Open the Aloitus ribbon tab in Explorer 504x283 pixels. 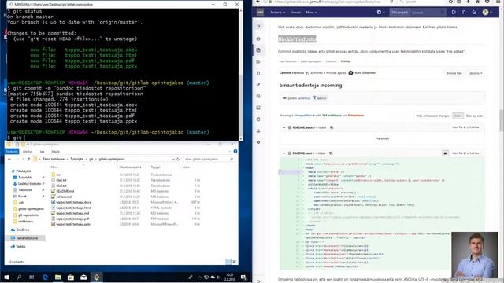click(x=28, y=152)
